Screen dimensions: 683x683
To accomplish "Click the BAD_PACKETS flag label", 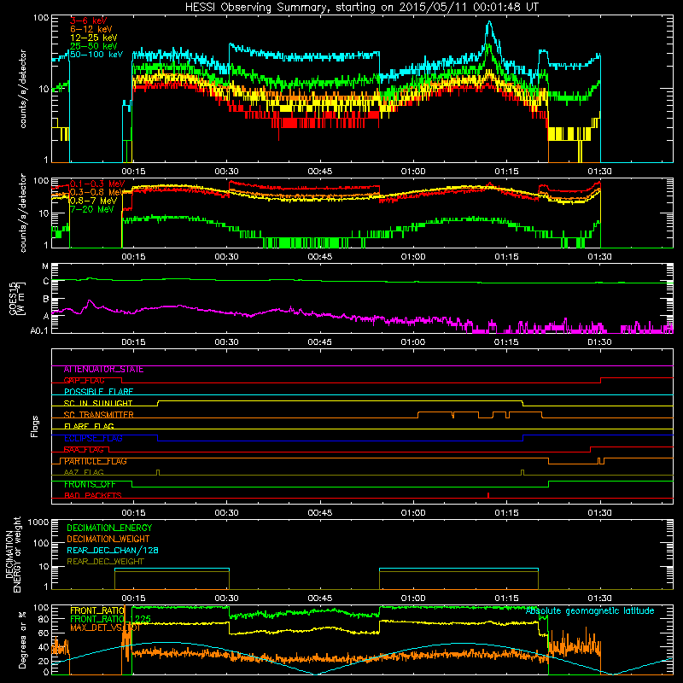I will [x=93, y=495].
